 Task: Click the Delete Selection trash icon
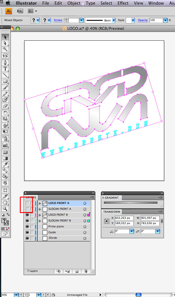(x=86, y=271)
